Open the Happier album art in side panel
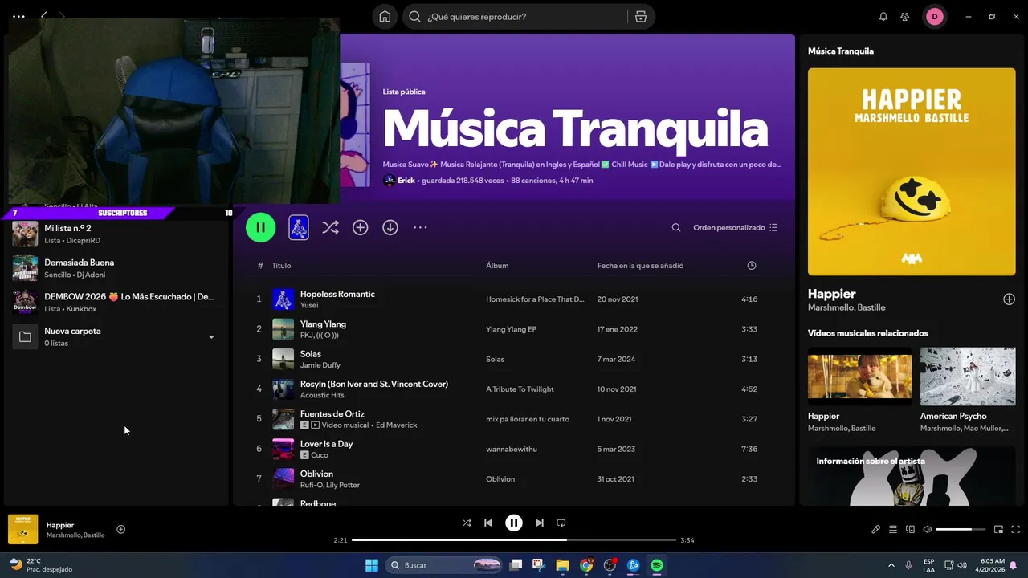The width and height of the screenshot is (1028, 578). point(912,172)
